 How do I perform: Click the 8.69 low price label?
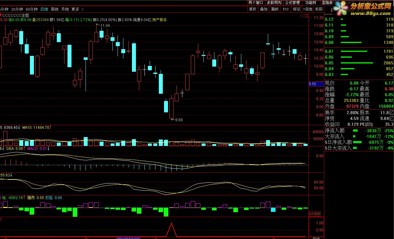pos(179,120)
